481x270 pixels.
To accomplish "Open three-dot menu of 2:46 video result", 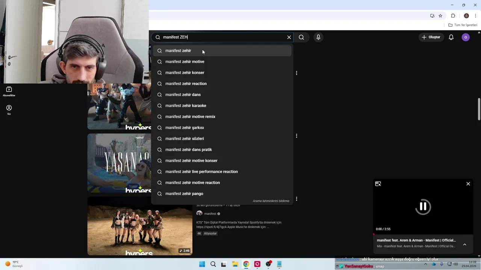I will [x=296, y=199].
